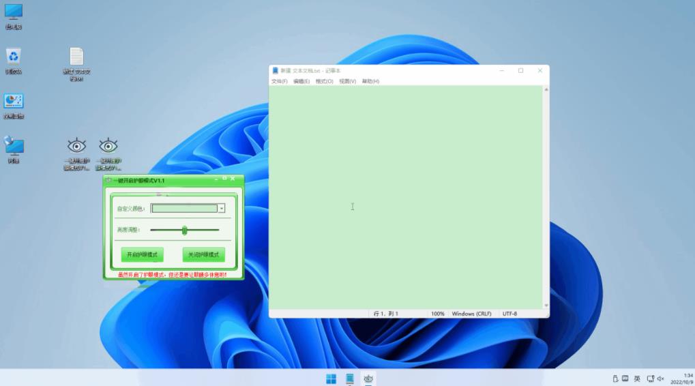Click the 'Windows (CRLF)' status entry

(471, 314)
